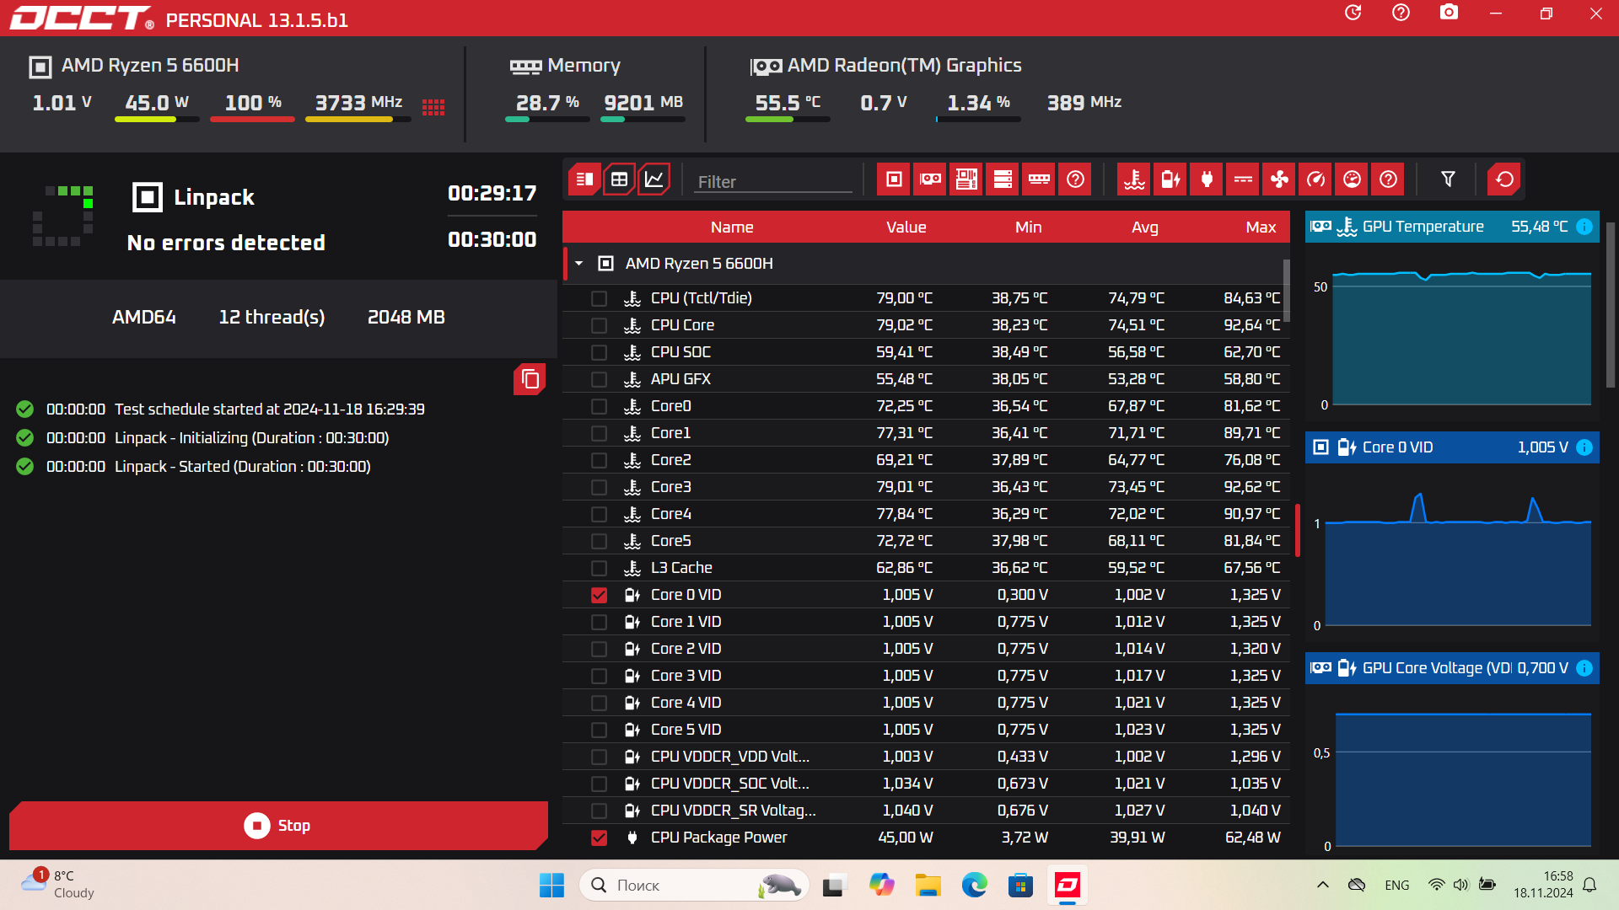Copy test log with the clipboard icon

point(530,379)
